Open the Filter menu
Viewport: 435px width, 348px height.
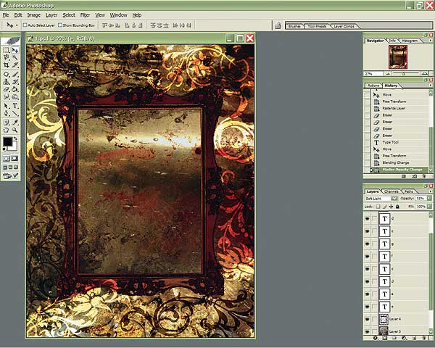(86, 14)
